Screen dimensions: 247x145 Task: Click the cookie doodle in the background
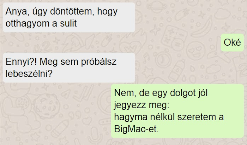47,106
